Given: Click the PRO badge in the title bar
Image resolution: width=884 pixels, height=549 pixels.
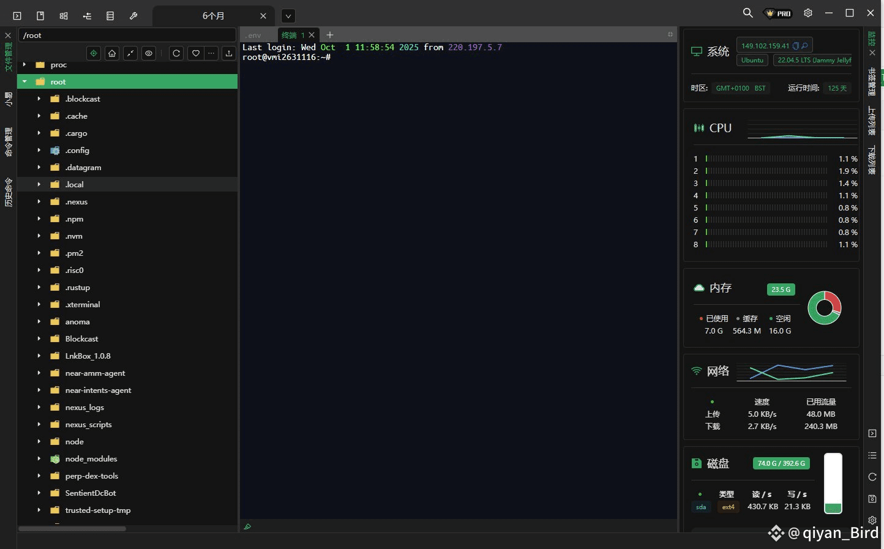Looking at the screenshot, I should point(778,13).
